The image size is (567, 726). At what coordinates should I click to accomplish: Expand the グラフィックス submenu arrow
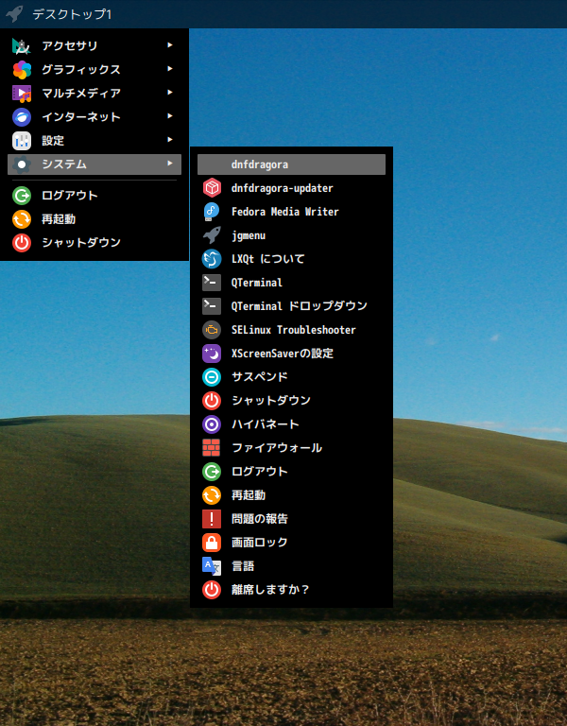point(170,68)
